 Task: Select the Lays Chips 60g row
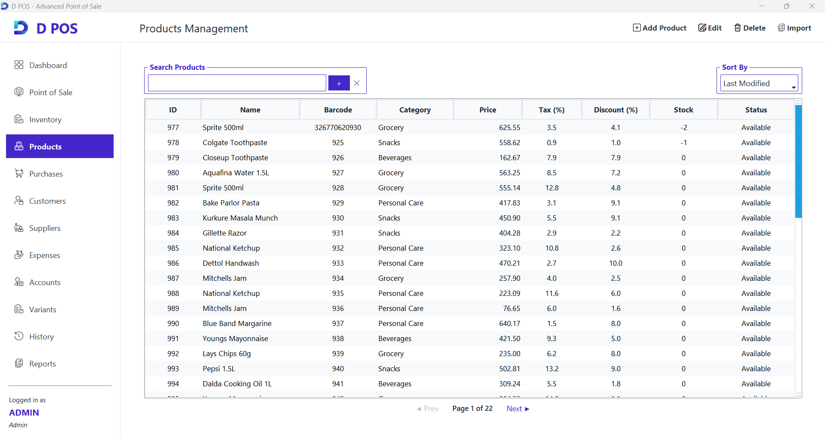click(470, 354)
